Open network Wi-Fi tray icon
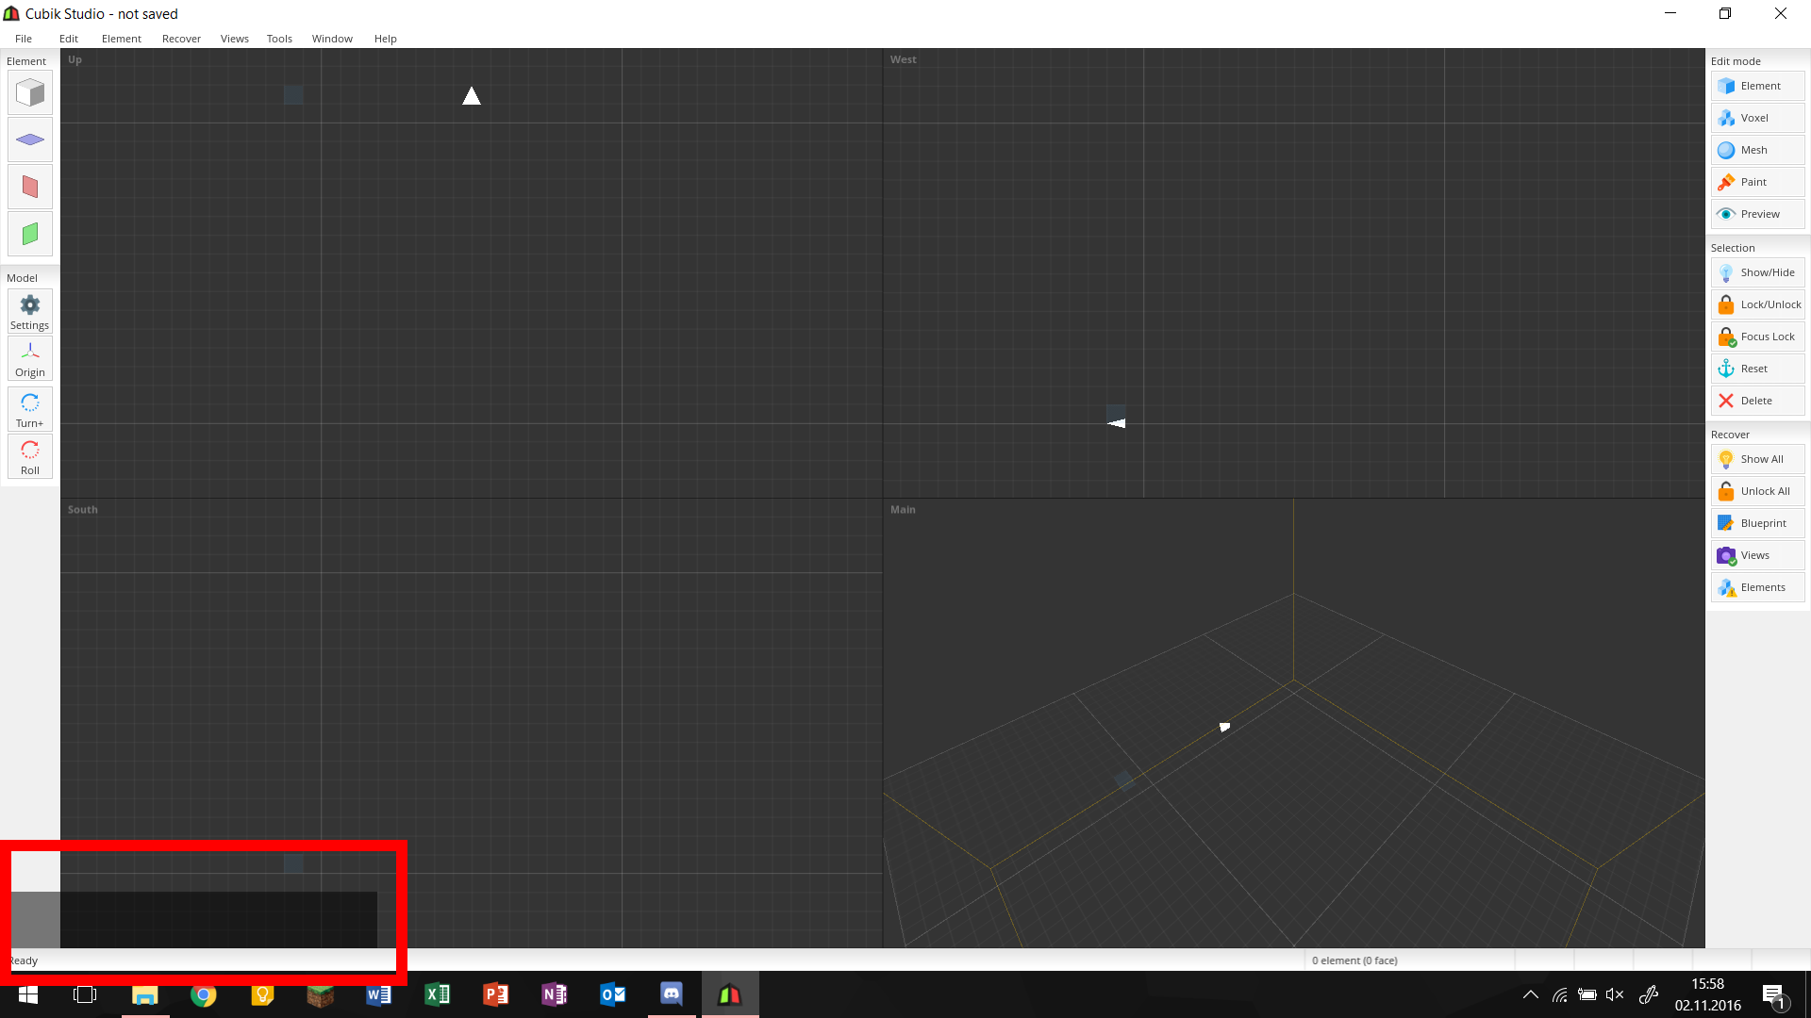 click(1560, 994)
